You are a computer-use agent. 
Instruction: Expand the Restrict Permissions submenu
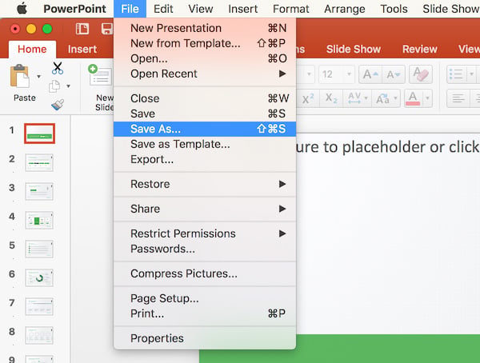pos(205,233)
